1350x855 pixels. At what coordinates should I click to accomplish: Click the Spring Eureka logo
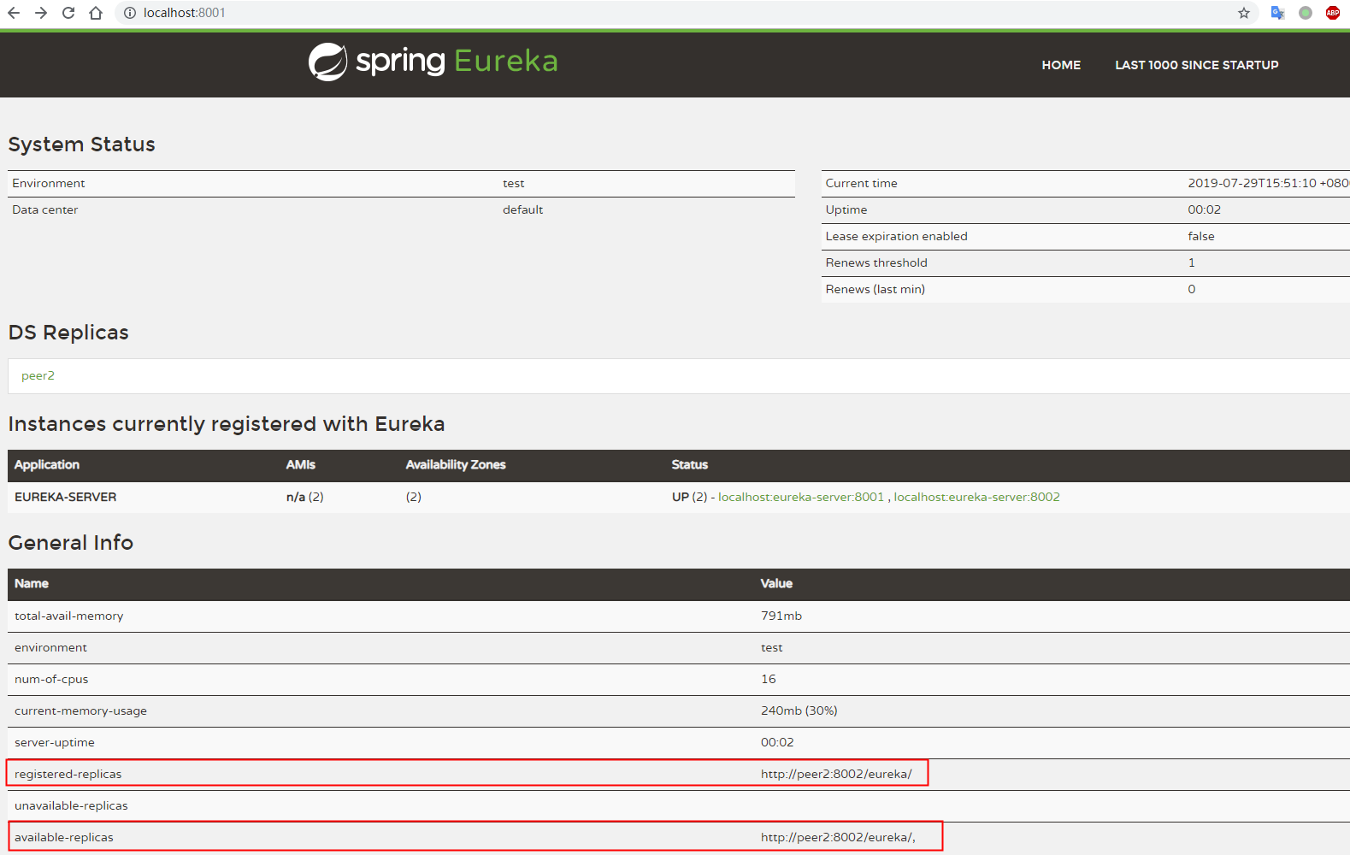point(433,62)
